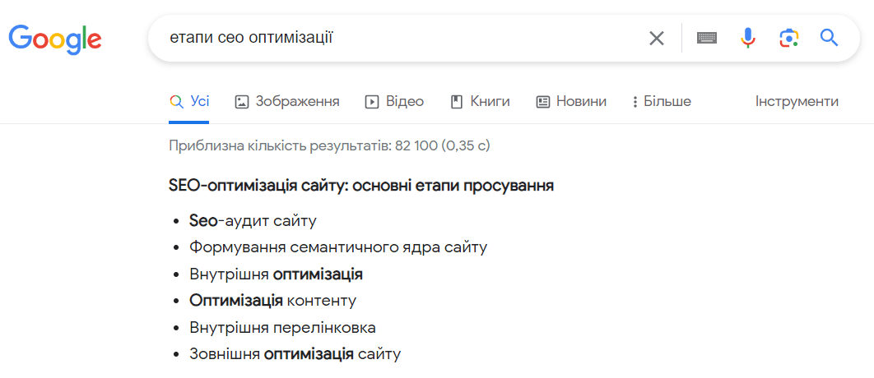Open Інструменти search tools
Image resolution: width=874 pixels, height=378 pixels.
coord(797,101)
